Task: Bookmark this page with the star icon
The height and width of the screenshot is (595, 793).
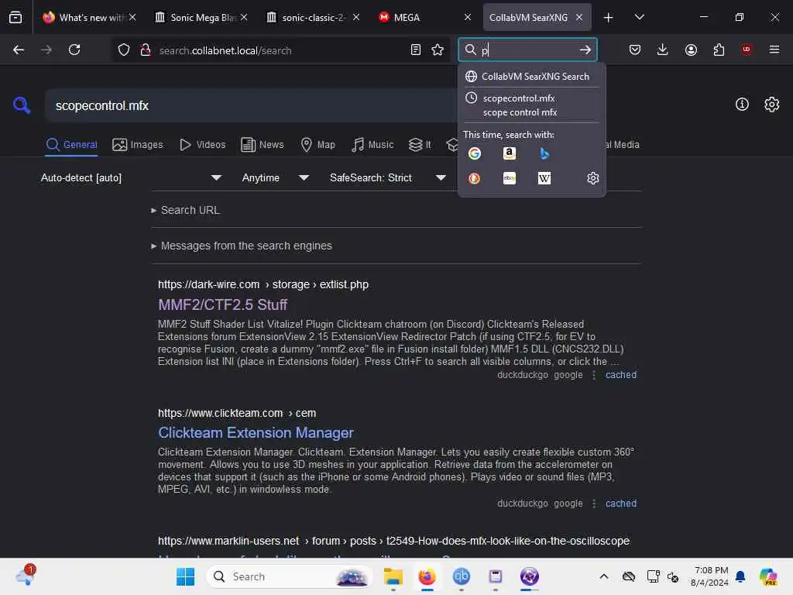Action: [x=438, y=50]
